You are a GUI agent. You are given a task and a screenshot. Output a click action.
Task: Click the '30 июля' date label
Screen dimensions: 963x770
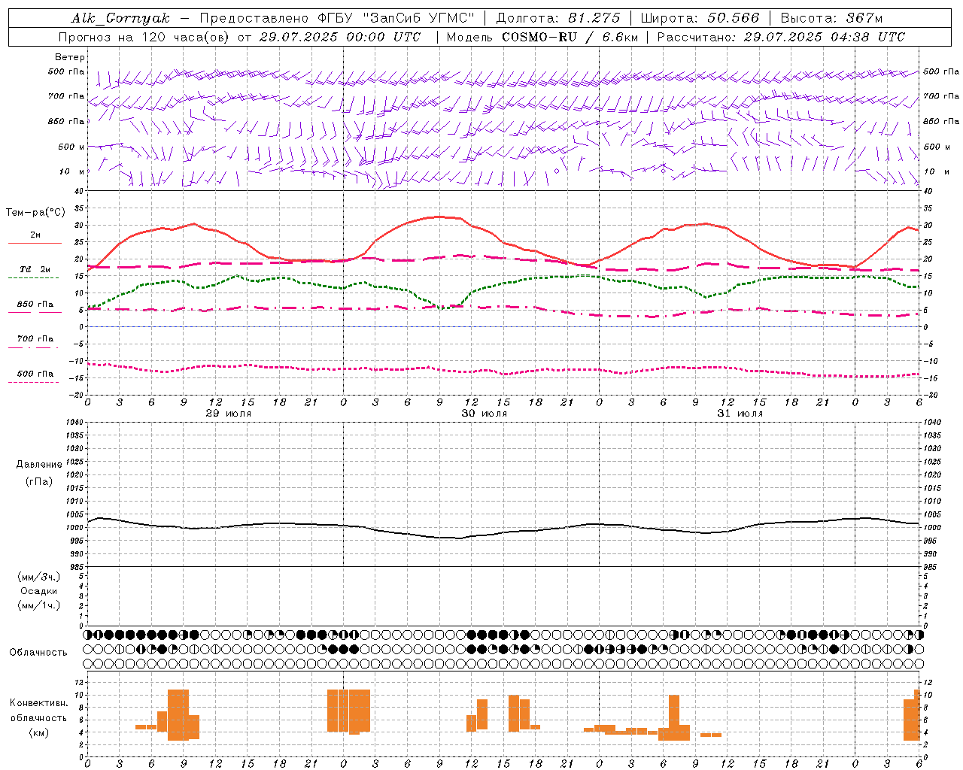485,414
